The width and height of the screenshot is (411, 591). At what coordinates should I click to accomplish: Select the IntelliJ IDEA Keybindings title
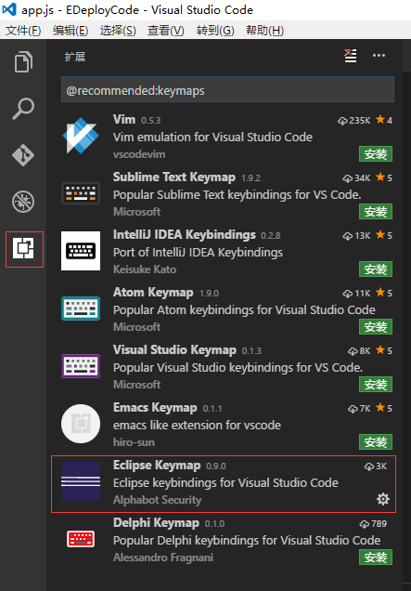point(185,235)
